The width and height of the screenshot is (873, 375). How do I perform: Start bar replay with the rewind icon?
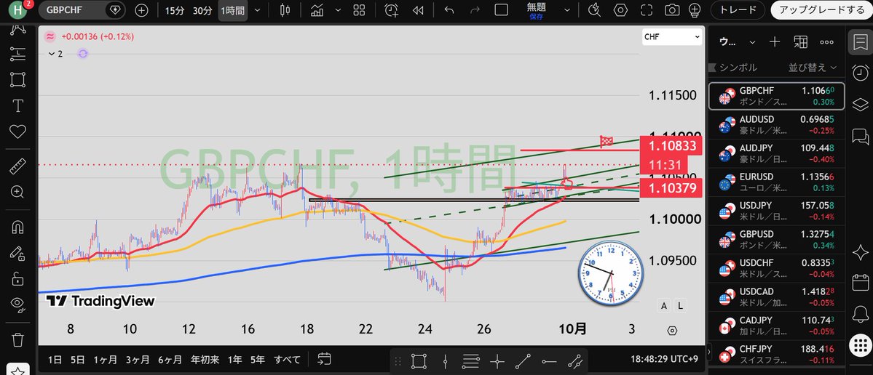click(x=417, y=10)
